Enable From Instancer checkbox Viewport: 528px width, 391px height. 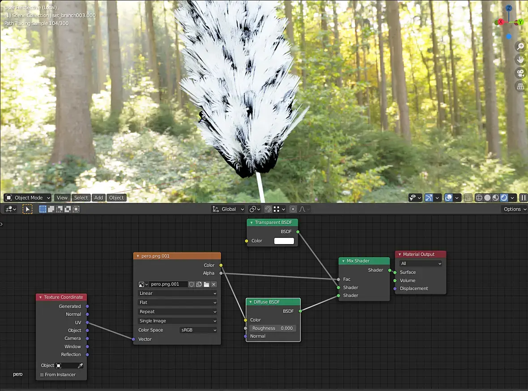(42, 375)
